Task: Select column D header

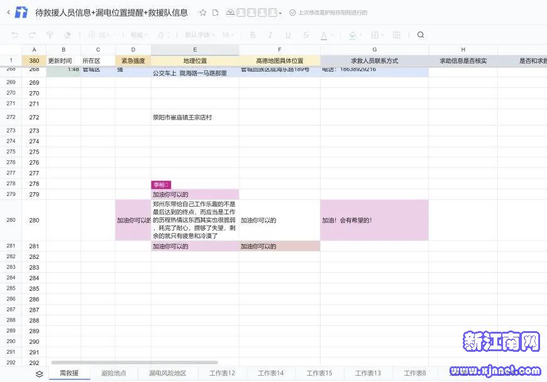Action: pyautogui.click(x=133, y=50)
